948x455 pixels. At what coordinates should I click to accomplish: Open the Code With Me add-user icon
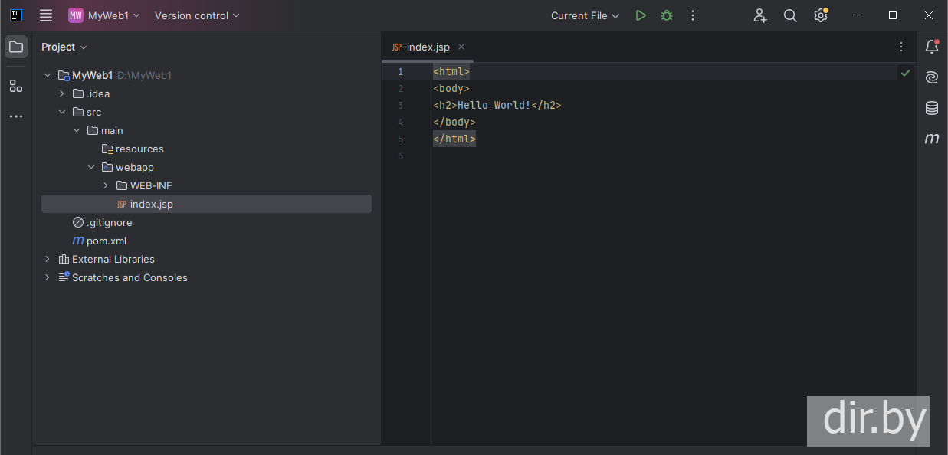(x=759, y=15)
